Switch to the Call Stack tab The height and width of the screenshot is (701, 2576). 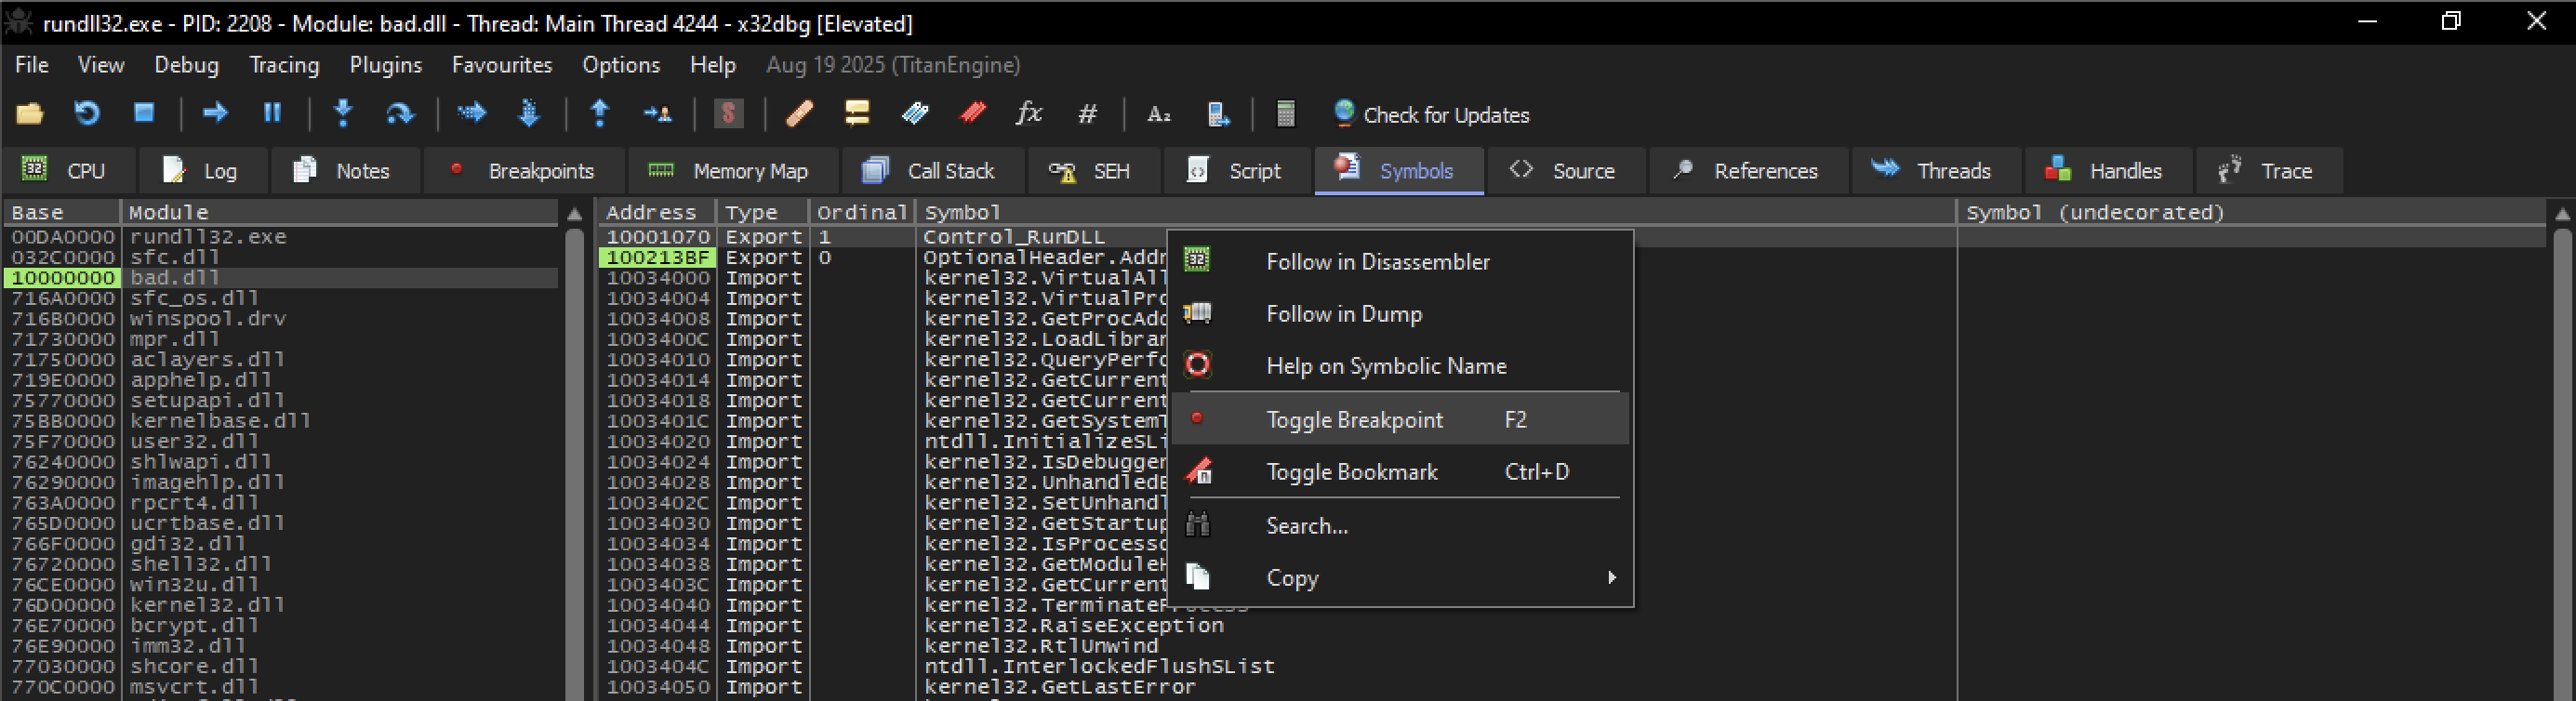[933, 171]
